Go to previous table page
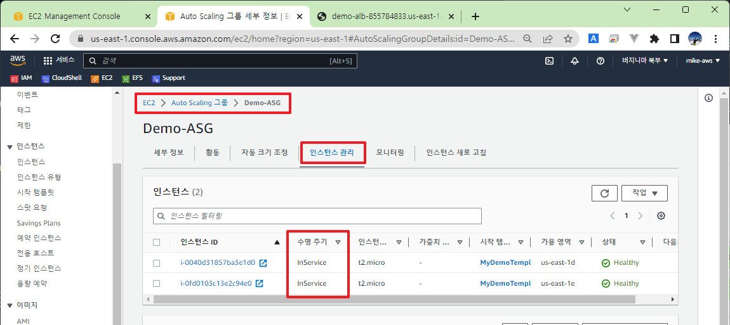 pyautogui.click(x=612, y=216)
